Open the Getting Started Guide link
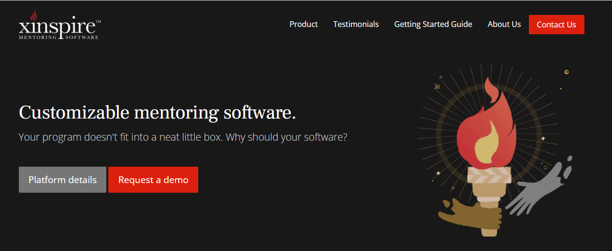Viewport: 612px width, 251px height. point(433,24)
